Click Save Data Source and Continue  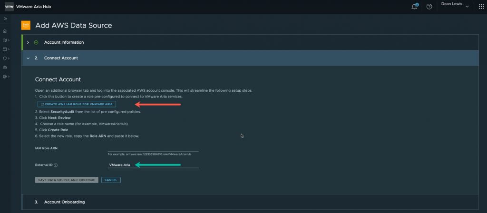pyautogui.click(x=67, y=180)
